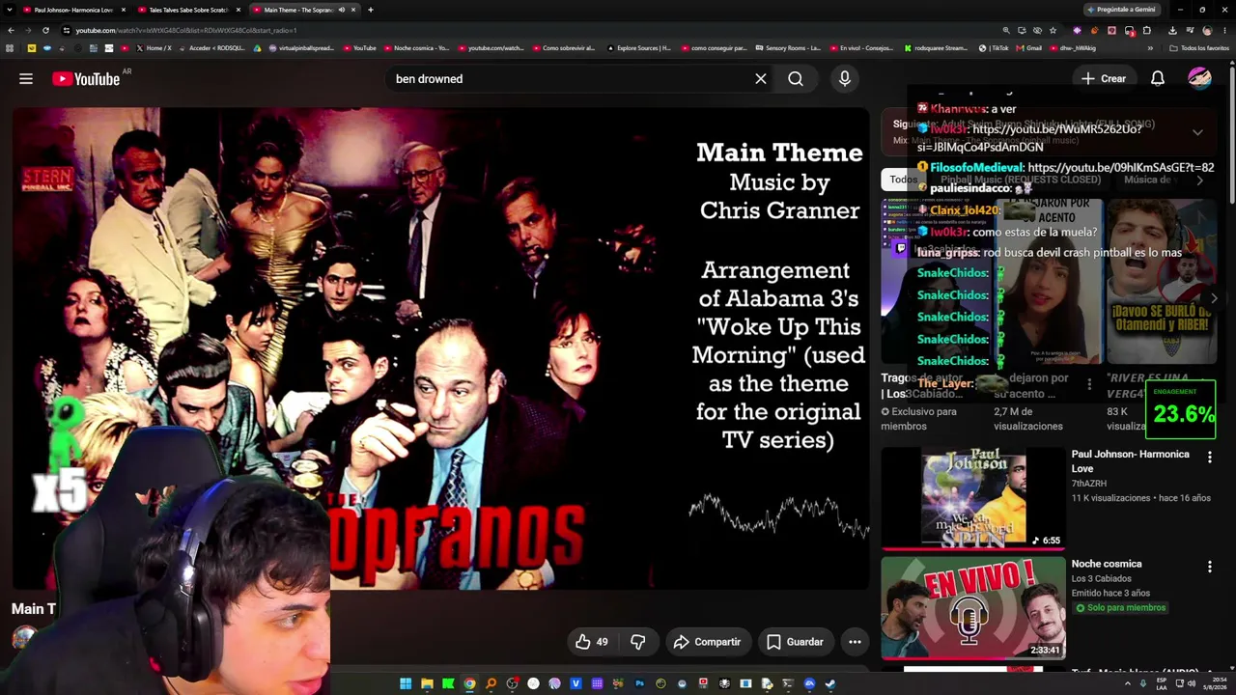Screen dimensions: 1236x695
Task: Show hidden system tray icons
Action: coord(1127,684)
